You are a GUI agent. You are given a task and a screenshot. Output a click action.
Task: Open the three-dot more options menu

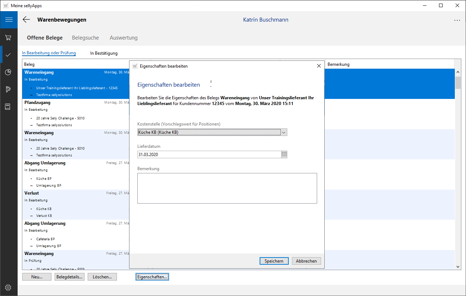[457, 20]
